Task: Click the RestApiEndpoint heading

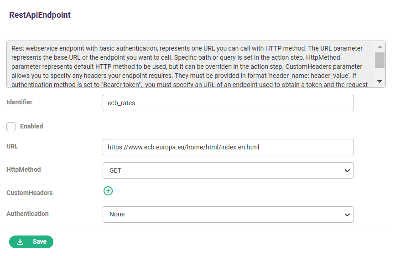Action: (40, 15)
